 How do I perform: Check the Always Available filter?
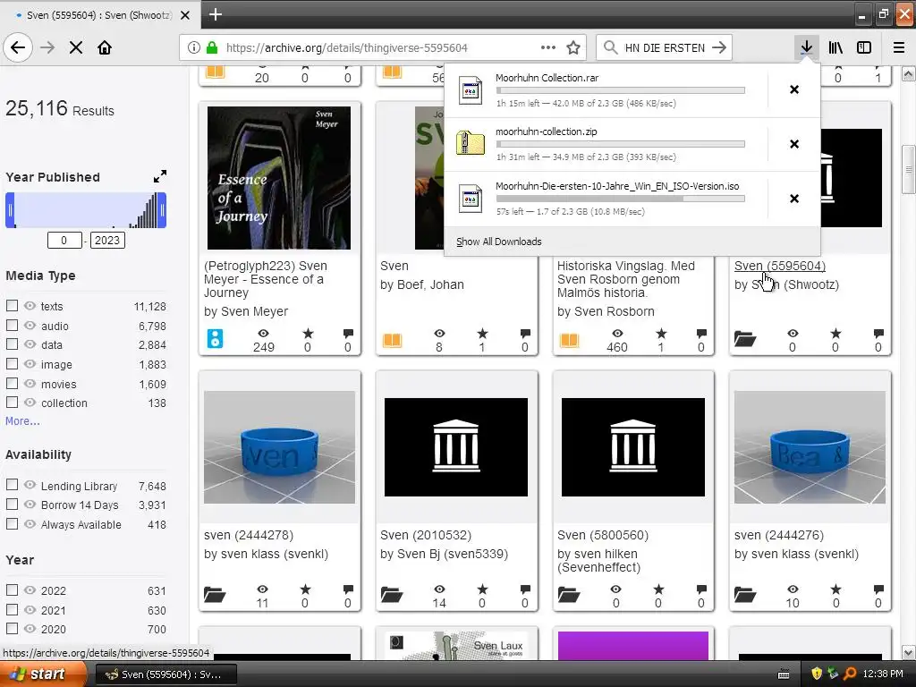coord(12,524)
